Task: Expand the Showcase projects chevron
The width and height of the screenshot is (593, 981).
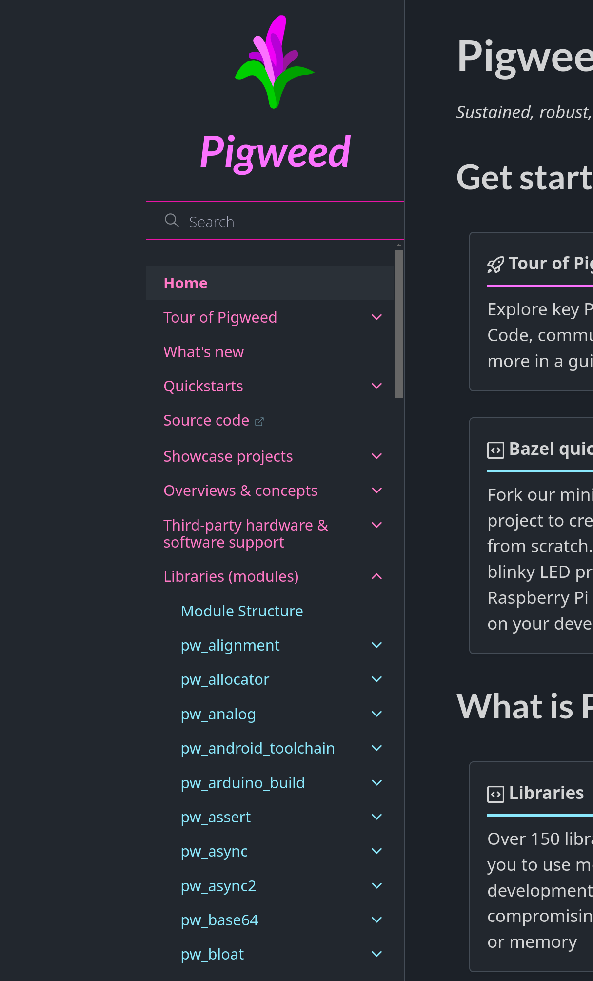Action: coord(377,456)
